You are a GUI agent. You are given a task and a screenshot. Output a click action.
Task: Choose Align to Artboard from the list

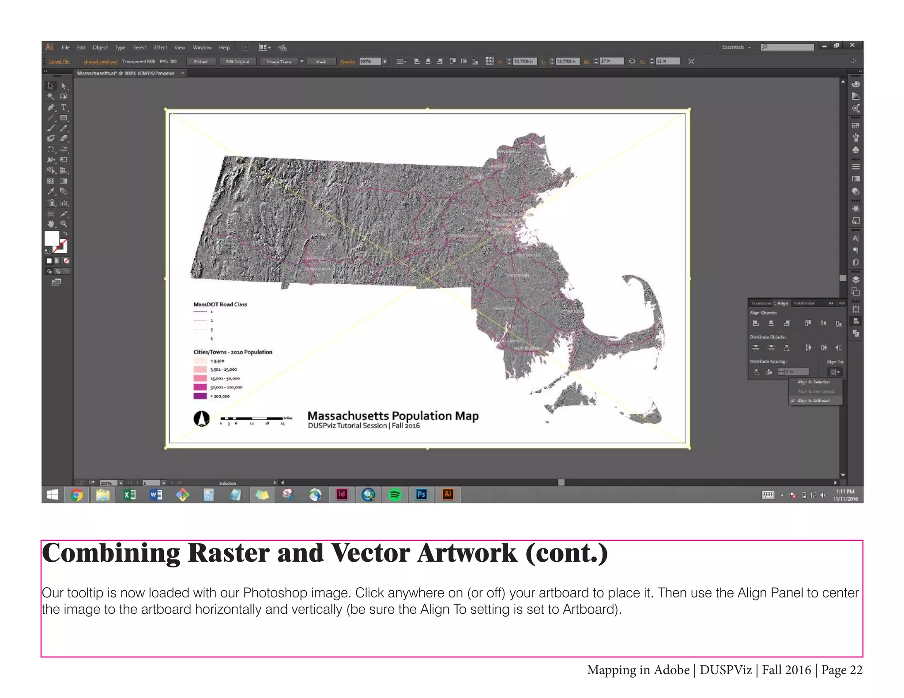coord(816,401)
